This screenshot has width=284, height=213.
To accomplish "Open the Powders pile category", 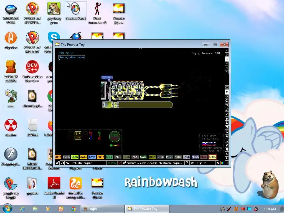I will pyautogui.click(x=227, y=123).
